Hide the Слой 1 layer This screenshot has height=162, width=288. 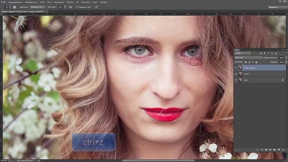click(x=236, y=74)
